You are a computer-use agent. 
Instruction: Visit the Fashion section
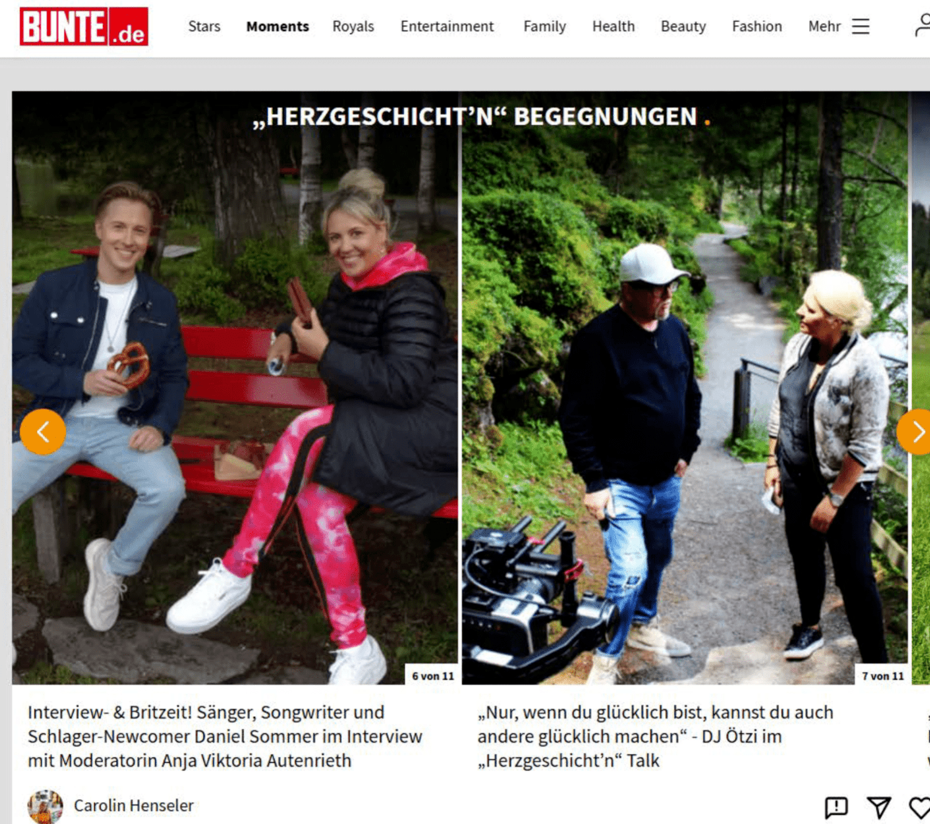[757, 27]
